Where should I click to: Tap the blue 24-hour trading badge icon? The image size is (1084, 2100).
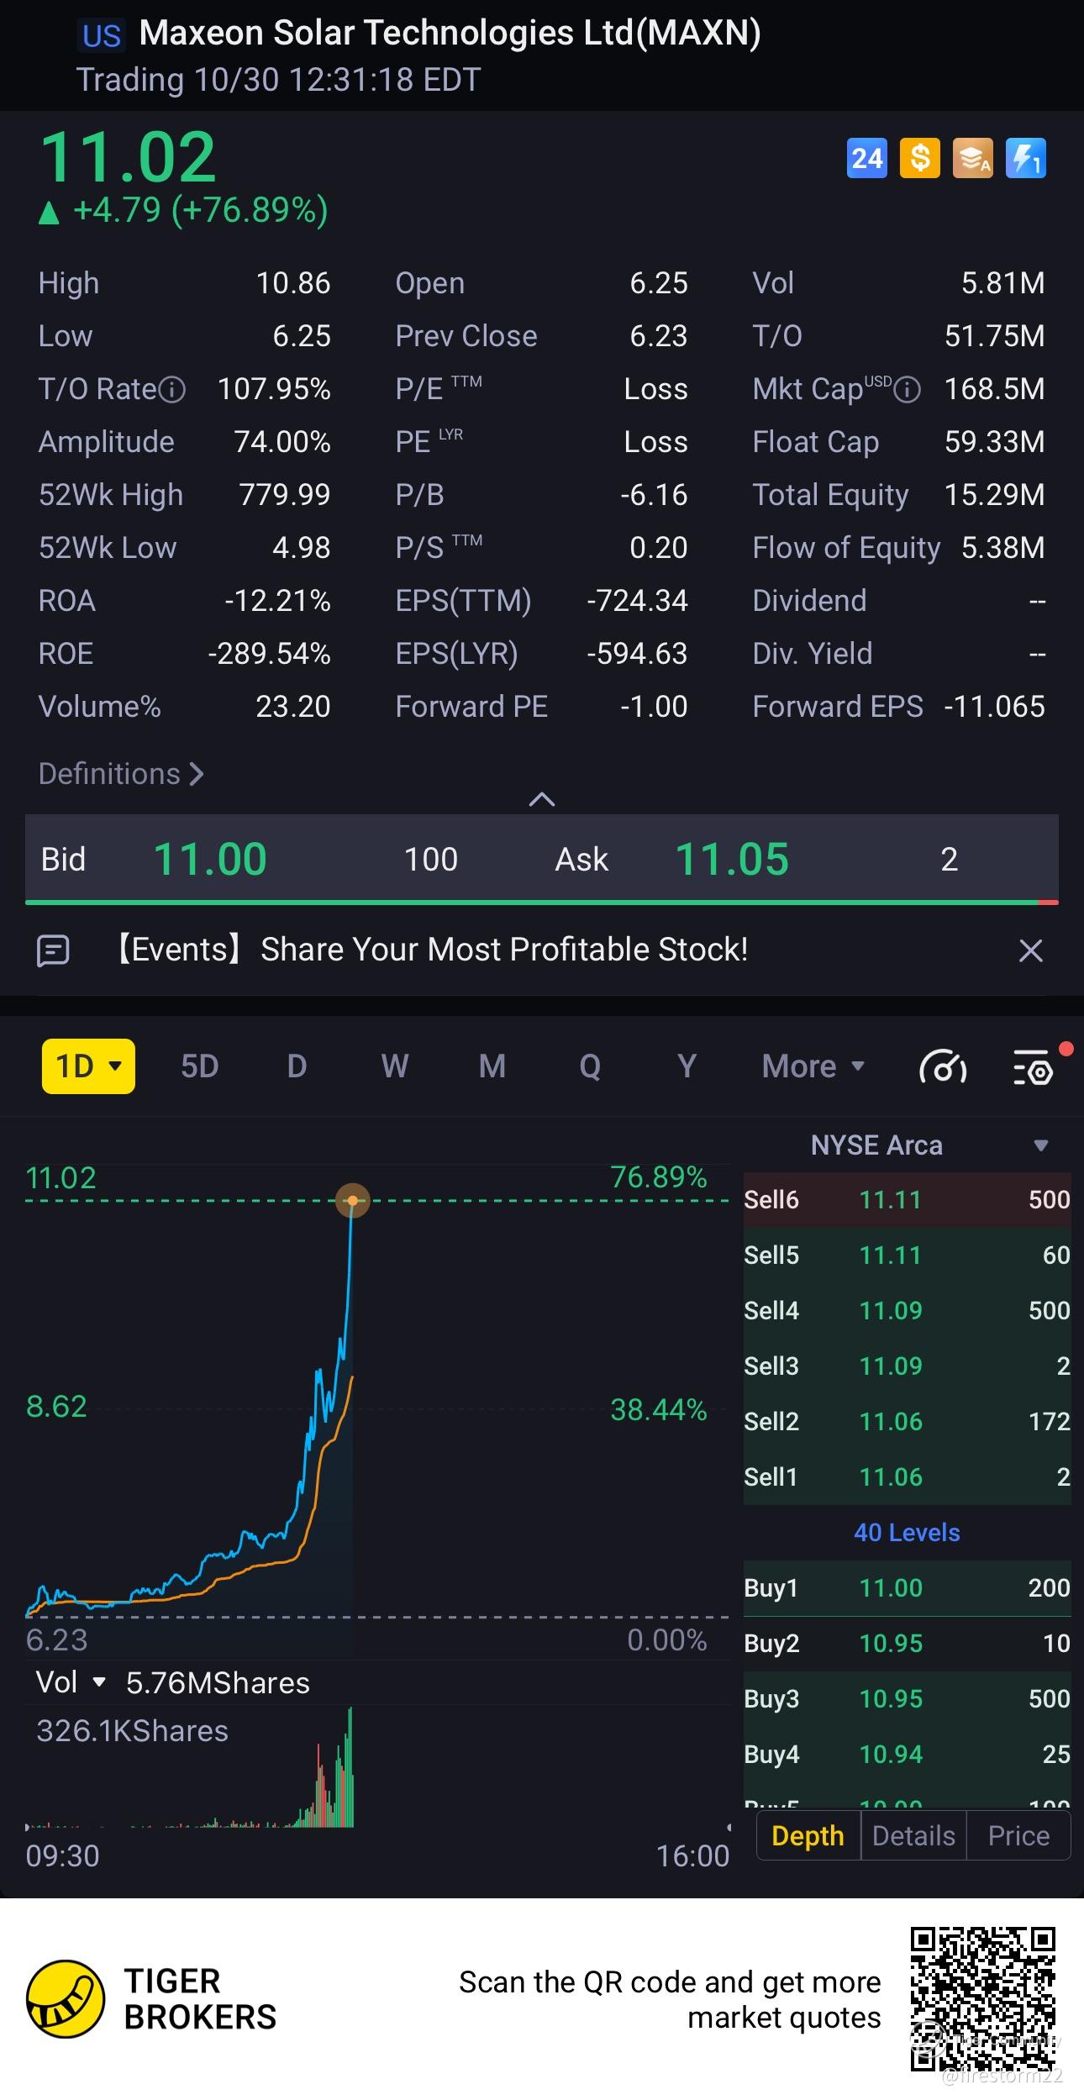[x=867, y=158]
